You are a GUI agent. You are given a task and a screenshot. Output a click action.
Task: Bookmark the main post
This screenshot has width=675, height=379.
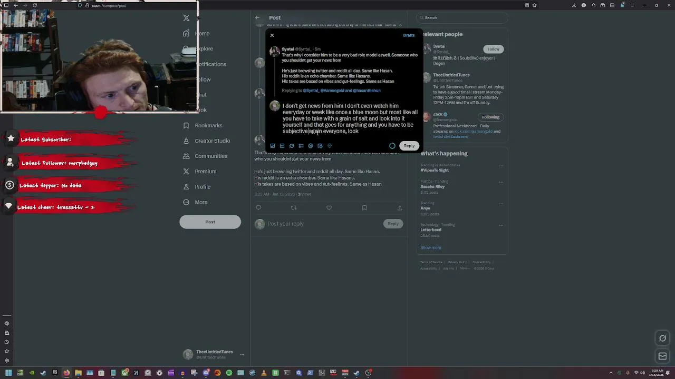click(364, 208)
